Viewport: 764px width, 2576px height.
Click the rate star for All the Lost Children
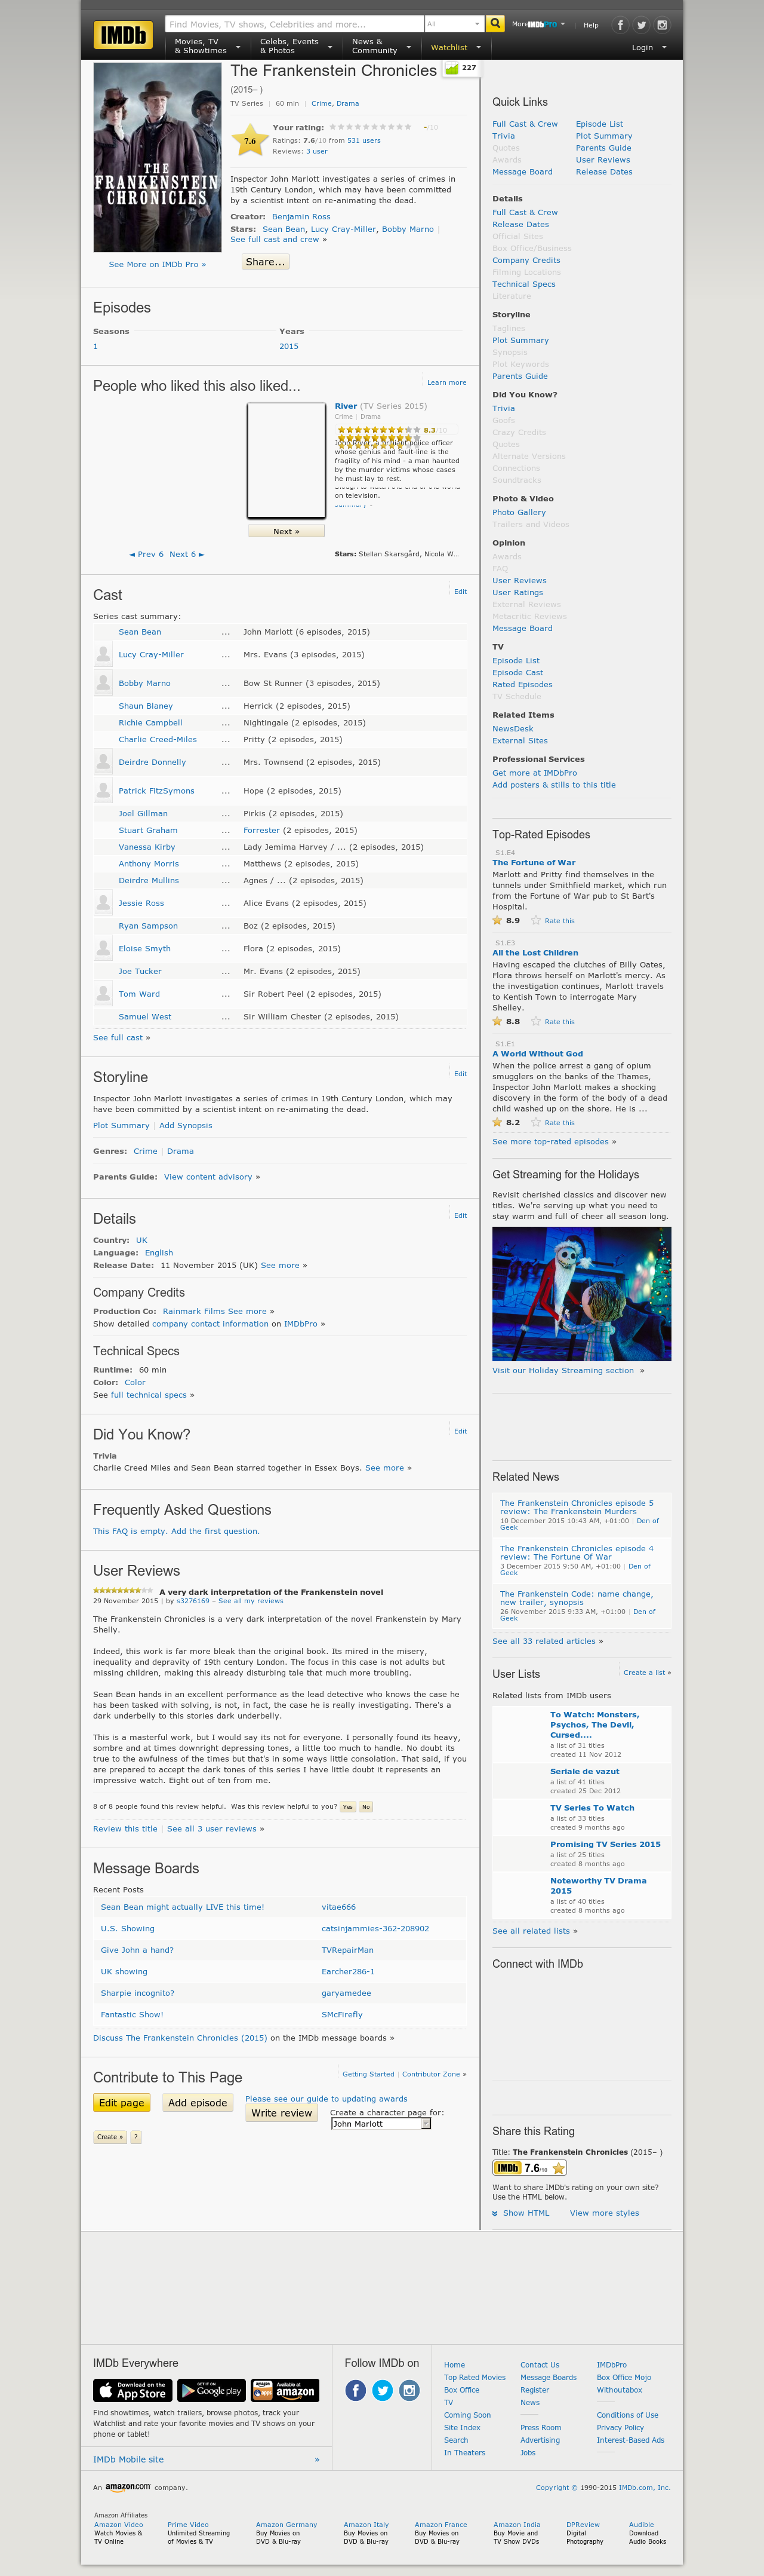point(535,1021)
